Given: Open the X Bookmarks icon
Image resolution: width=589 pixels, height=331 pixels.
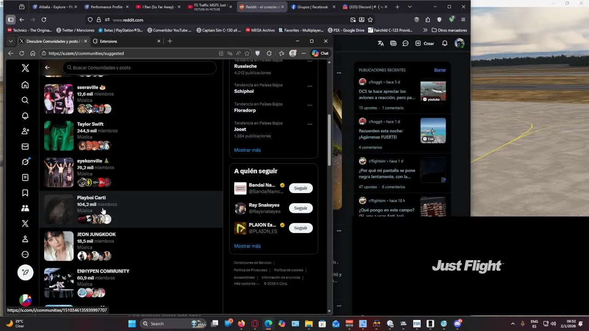Looking at the screenshot, I should point(25,193).
